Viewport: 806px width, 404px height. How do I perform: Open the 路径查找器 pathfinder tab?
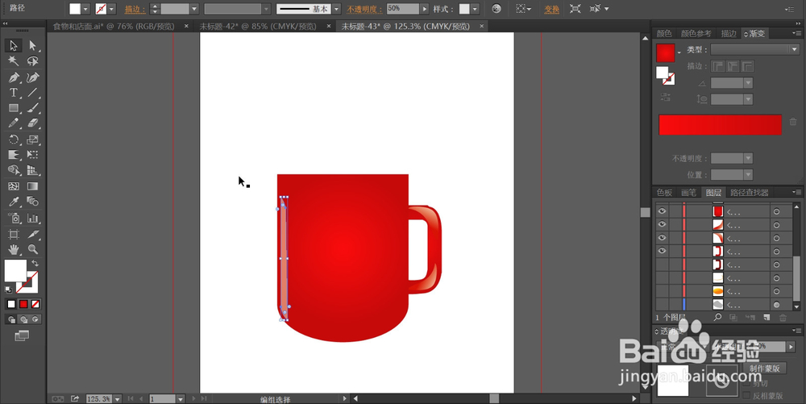750,192
